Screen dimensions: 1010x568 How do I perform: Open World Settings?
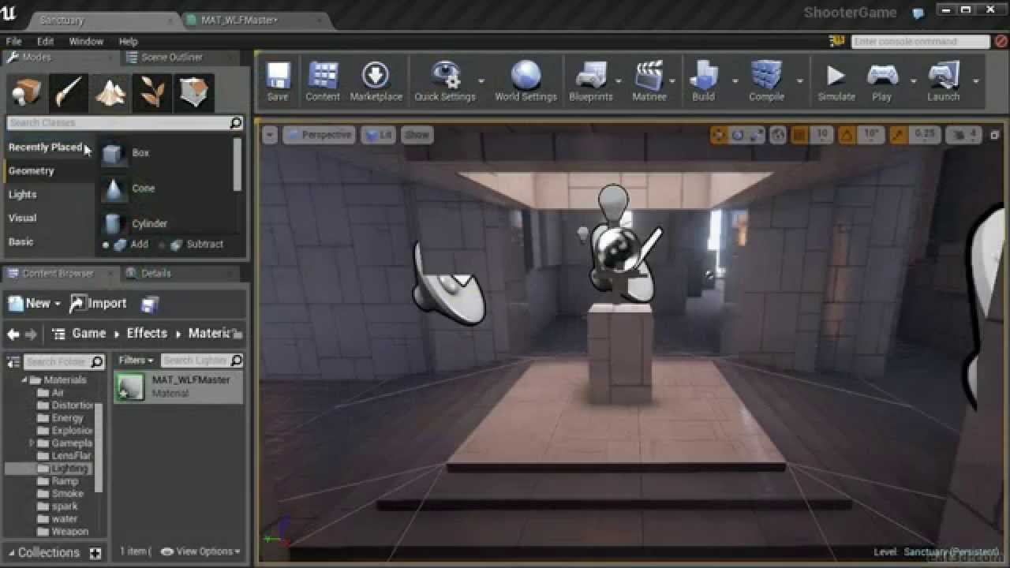tap(526, 81)
